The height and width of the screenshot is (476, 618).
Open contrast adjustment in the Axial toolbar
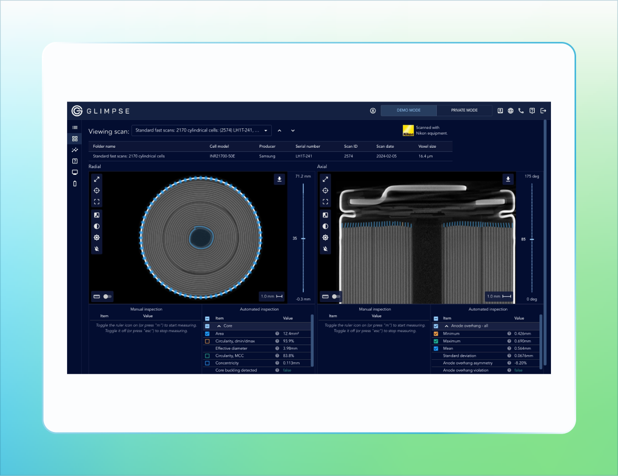point(325,227)
